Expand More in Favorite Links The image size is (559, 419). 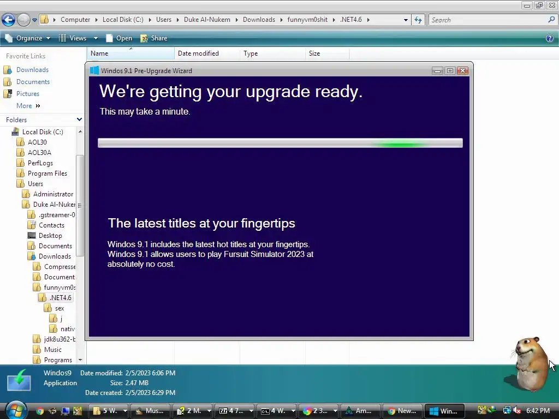[28, 106]
